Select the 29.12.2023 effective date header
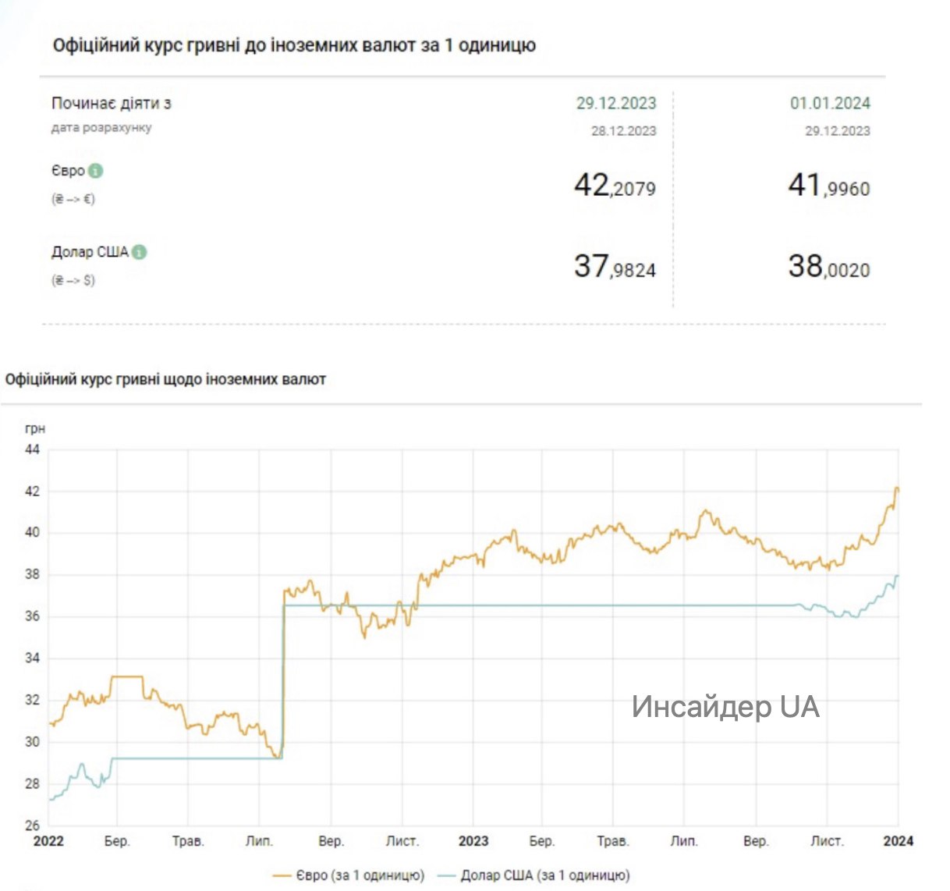 pyautogui.click(x=615, y=103)
